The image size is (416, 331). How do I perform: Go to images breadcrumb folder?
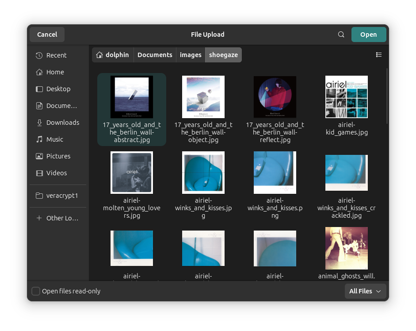pos(191,55)
